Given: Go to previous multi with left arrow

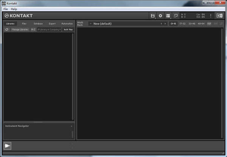Looking at the screenshot, I should pos(161,23).
